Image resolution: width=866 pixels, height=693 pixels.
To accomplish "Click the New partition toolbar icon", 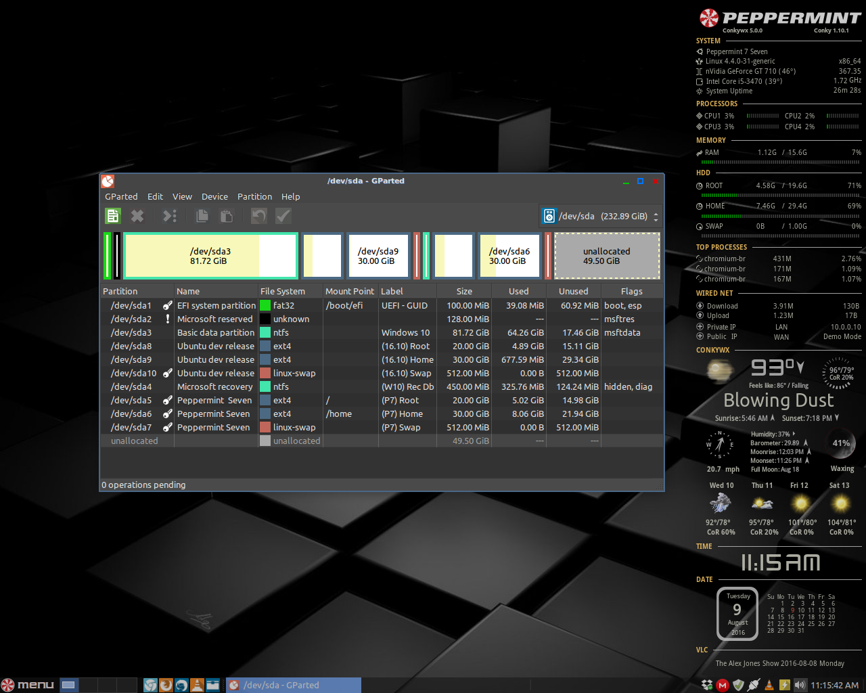I will 113,216.
